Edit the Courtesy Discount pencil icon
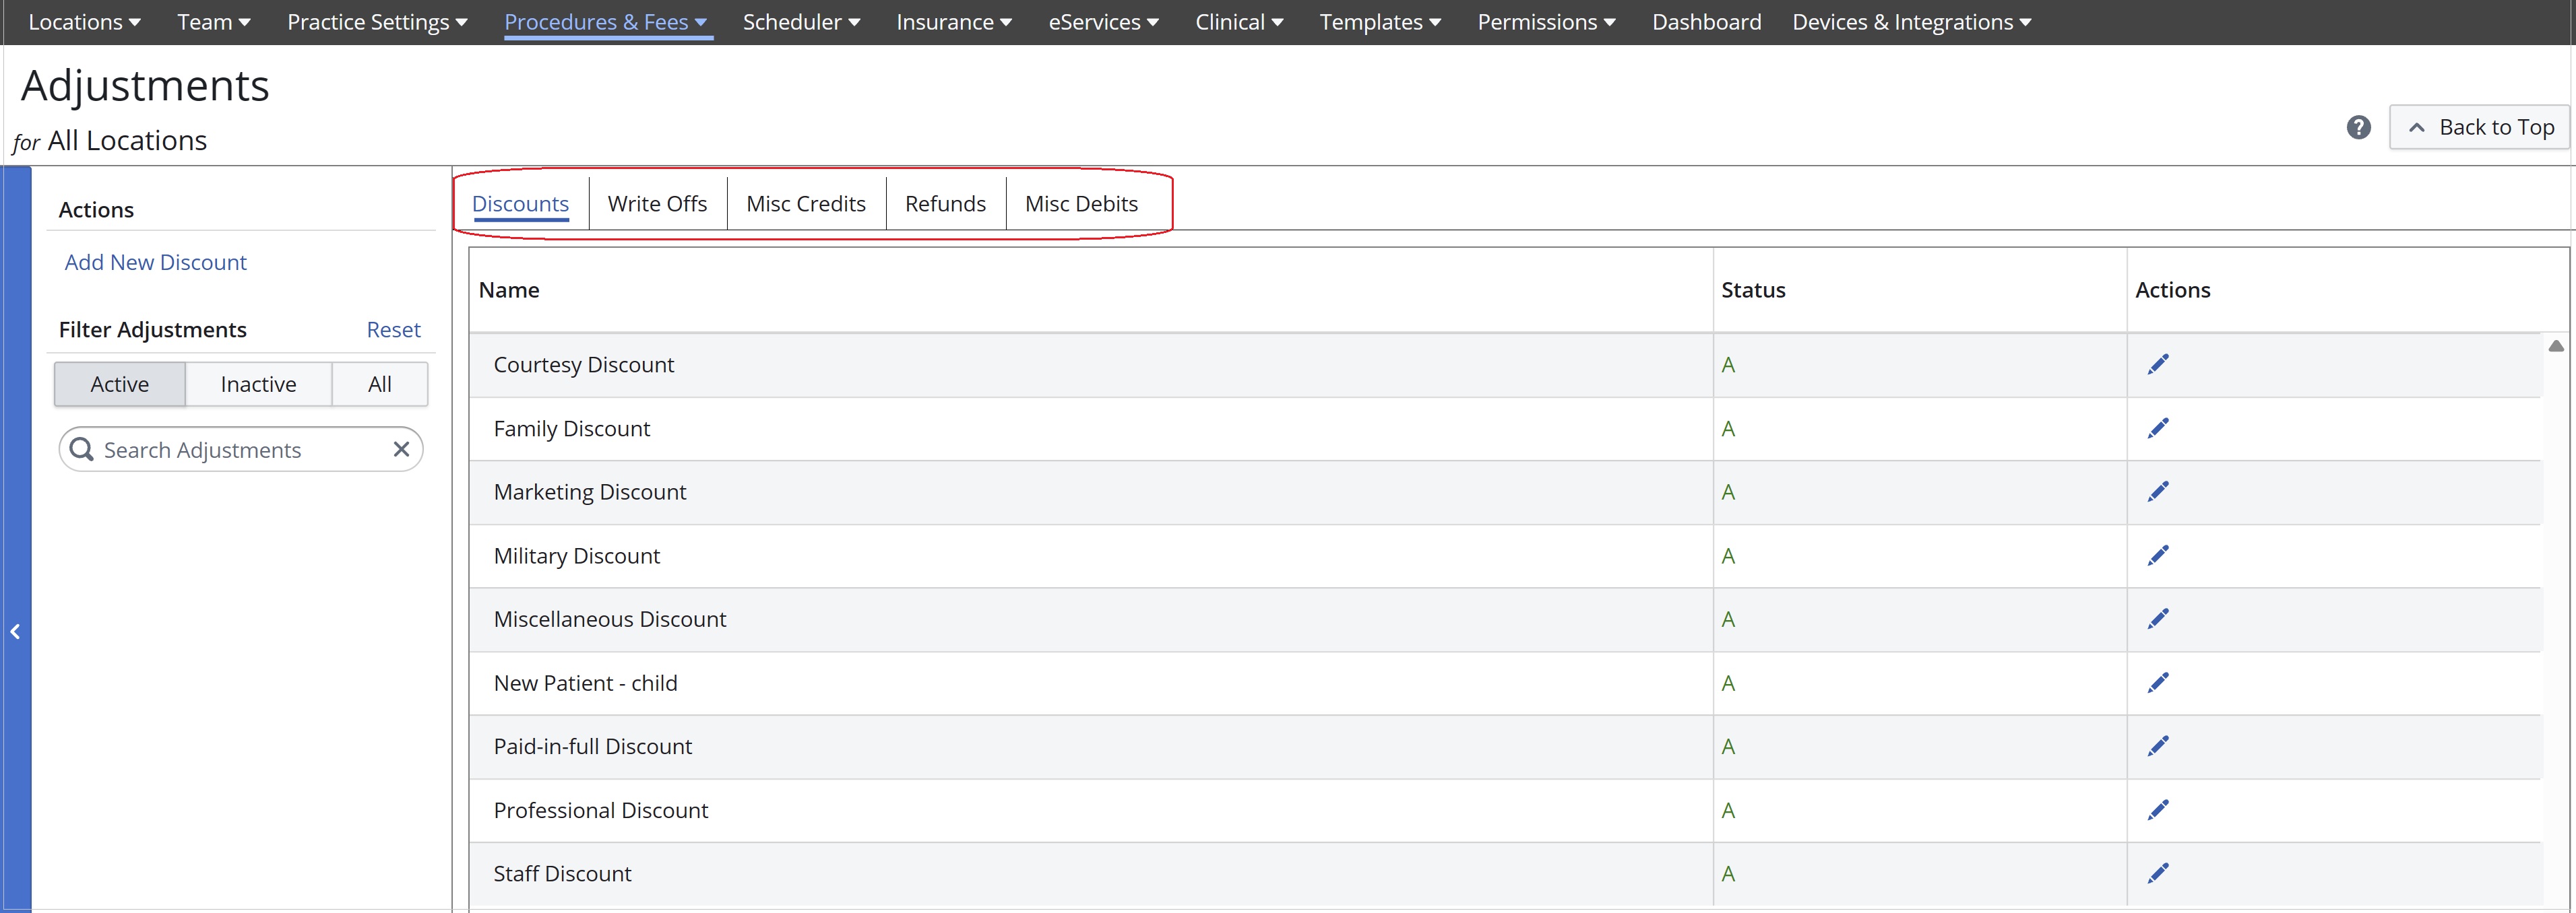 [x=2158, y=365]
